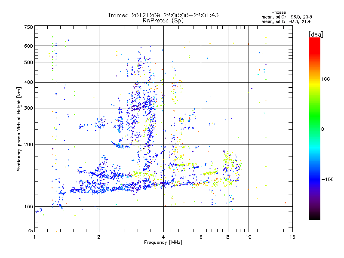
Task: Click the plot title "Tromsø 20121209 22:00:00-22:01:43"
Action: point(163,15)
